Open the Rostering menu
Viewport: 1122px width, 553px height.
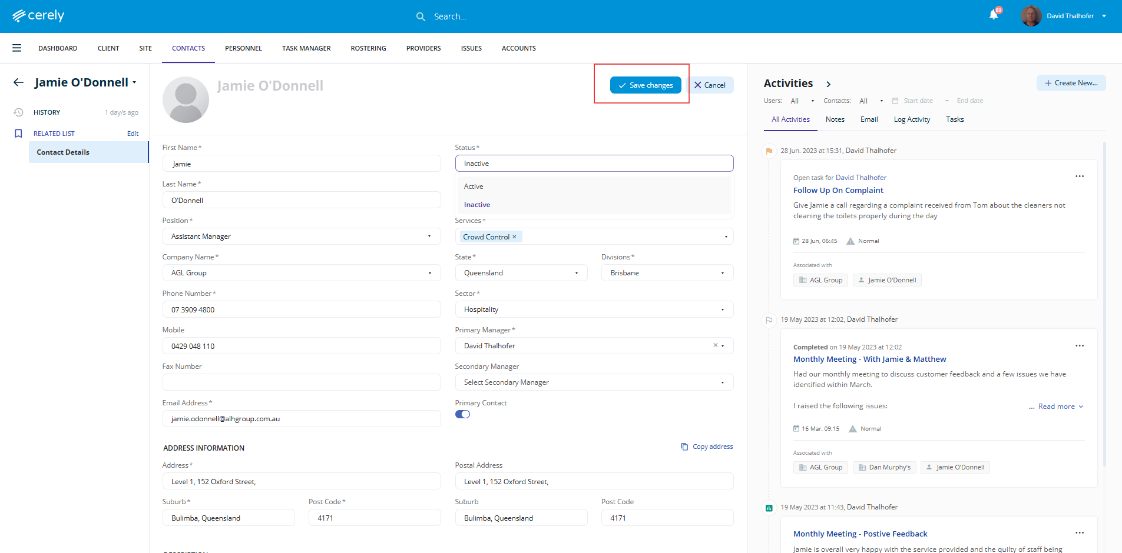(x=368, y=48)
